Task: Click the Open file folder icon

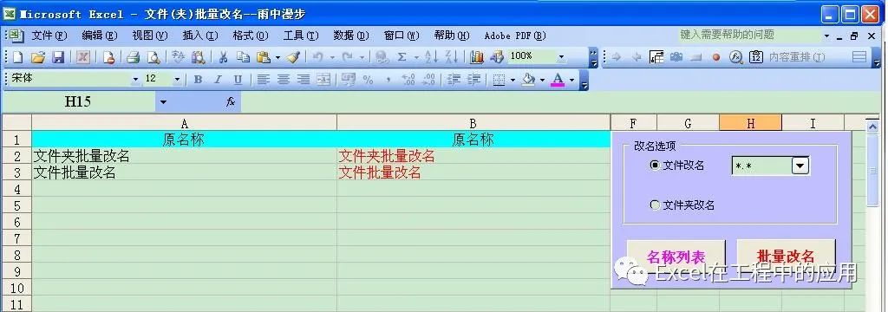Action: (38, 57)
